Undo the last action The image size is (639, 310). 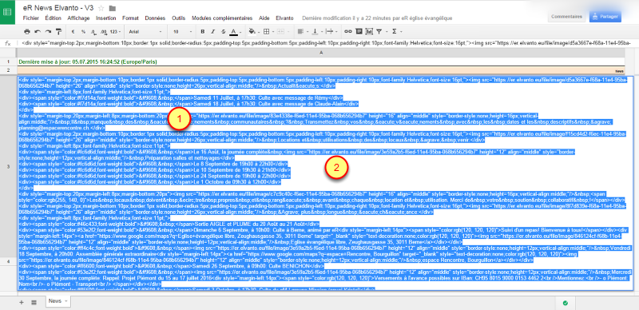point(38,31)
